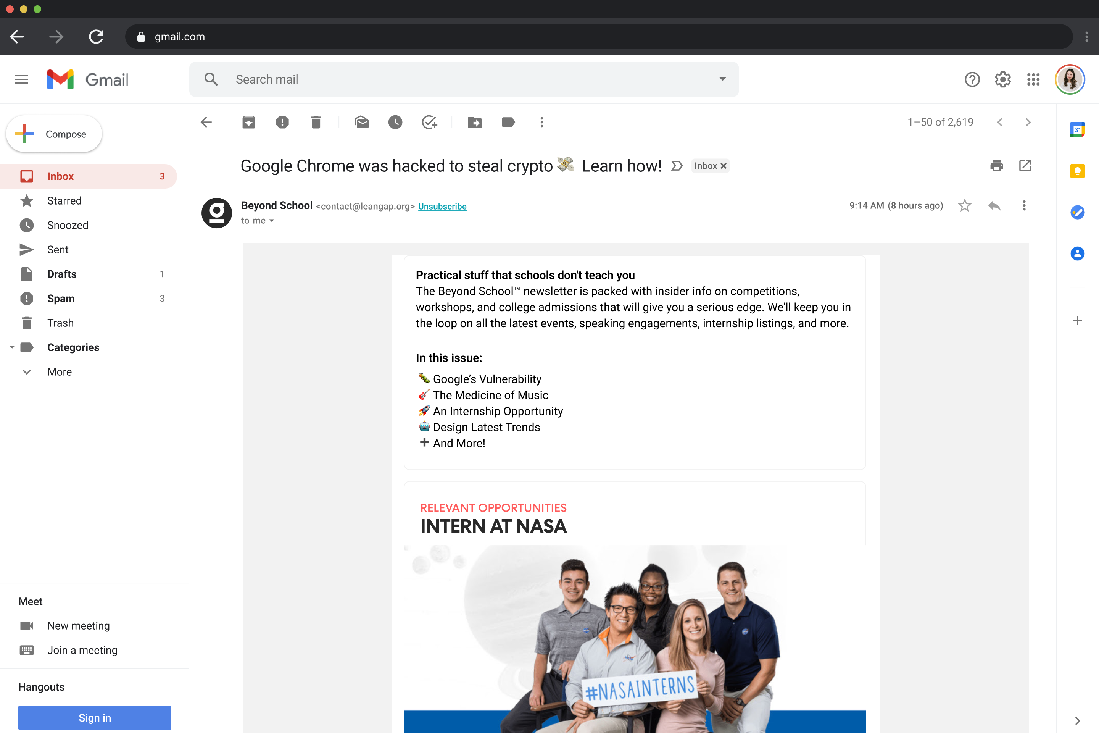Open Gmail Settings gear
This screenshot has width=1099, height=733.
pos(1003,79)
